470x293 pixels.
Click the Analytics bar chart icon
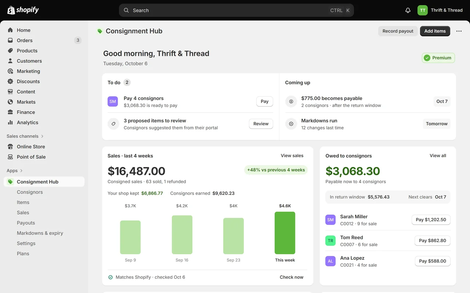[x=10, y=122]
